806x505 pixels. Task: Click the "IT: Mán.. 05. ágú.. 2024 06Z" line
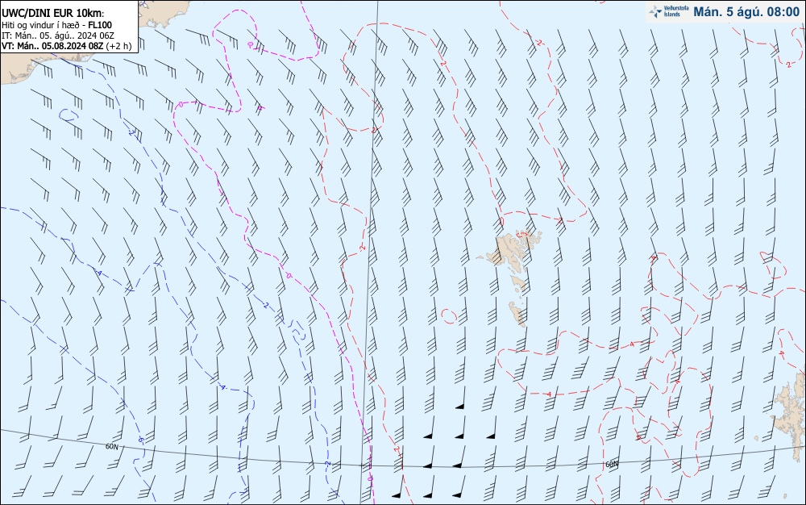pos(57,35)
